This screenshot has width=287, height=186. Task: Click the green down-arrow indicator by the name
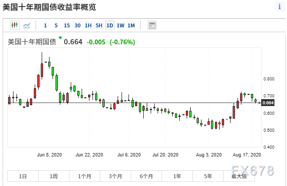[60, 38]
